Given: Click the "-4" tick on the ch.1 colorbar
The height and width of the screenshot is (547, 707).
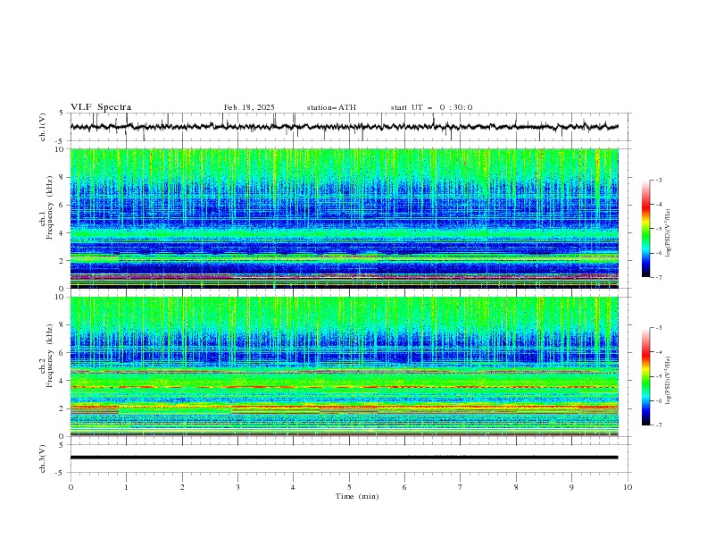Looking at the screenshot, I should (x=658, y=205).
